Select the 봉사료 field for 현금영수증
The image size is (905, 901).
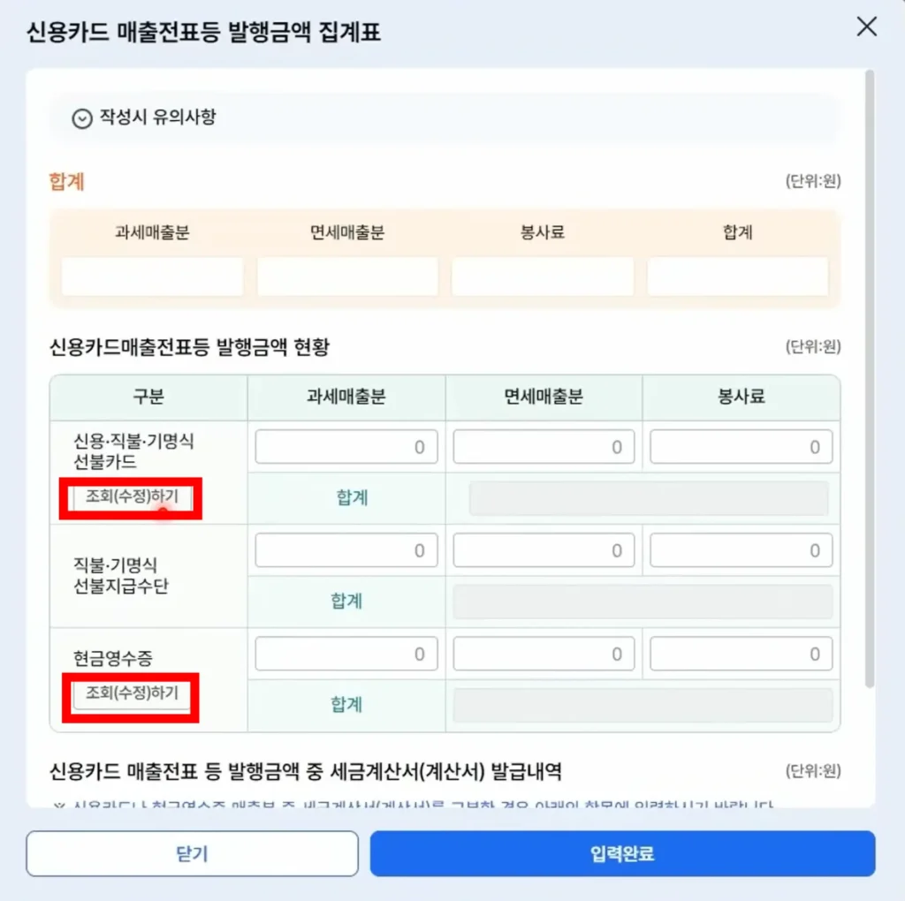741,654
